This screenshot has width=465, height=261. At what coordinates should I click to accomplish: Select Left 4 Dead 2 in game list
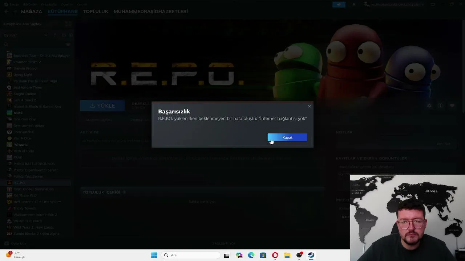click(x=21, y=100)
